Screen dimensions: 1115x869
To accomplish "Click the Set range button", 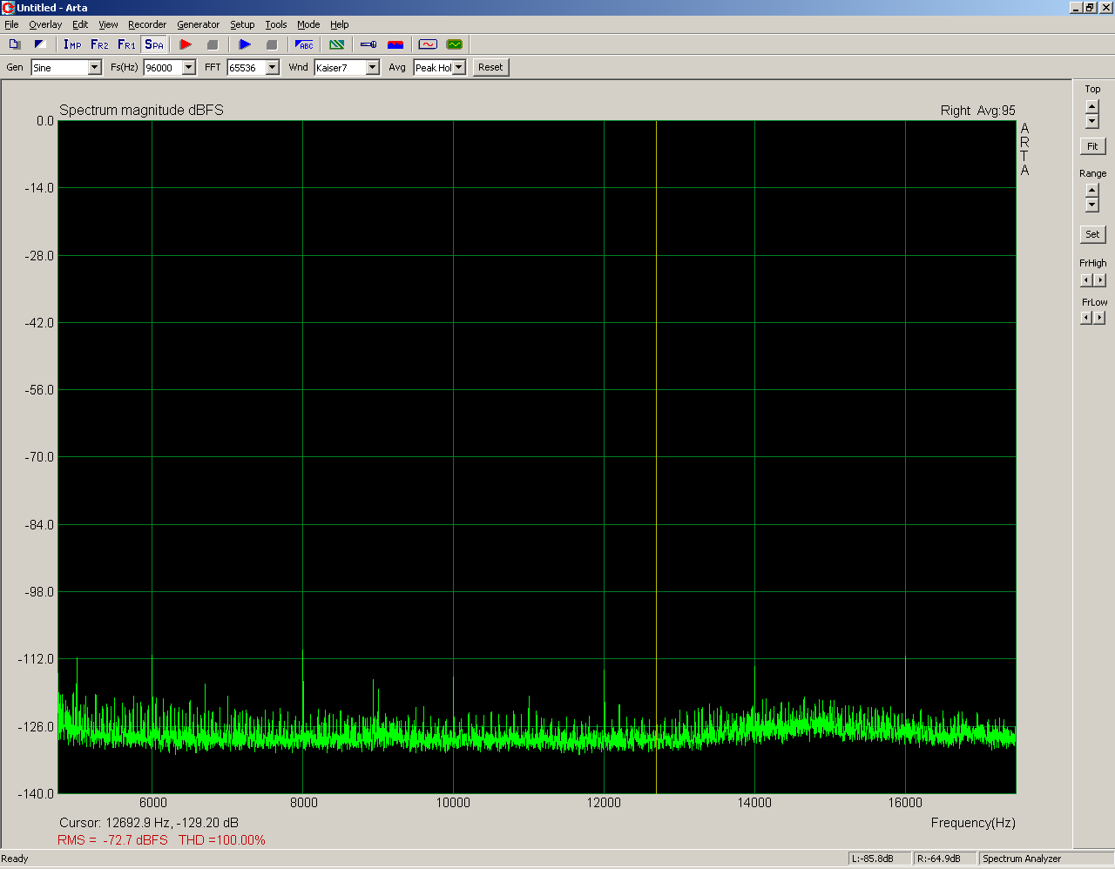I will [1092, 234].
